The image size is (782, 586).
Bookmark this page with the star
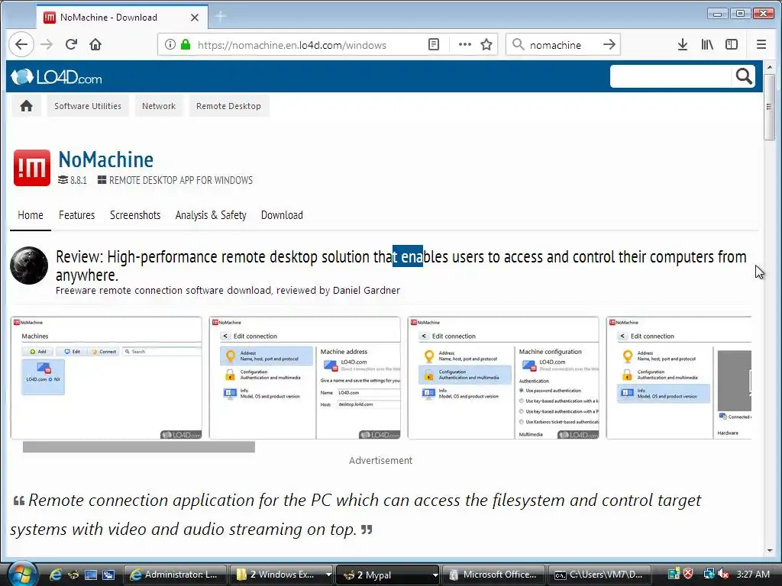click(486, 45)
